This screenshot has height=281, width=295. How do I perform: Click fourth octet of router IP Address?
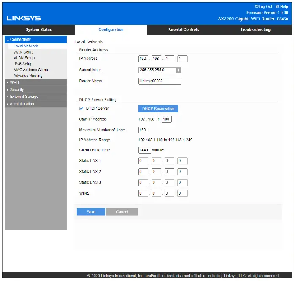[x=182, y=59]
